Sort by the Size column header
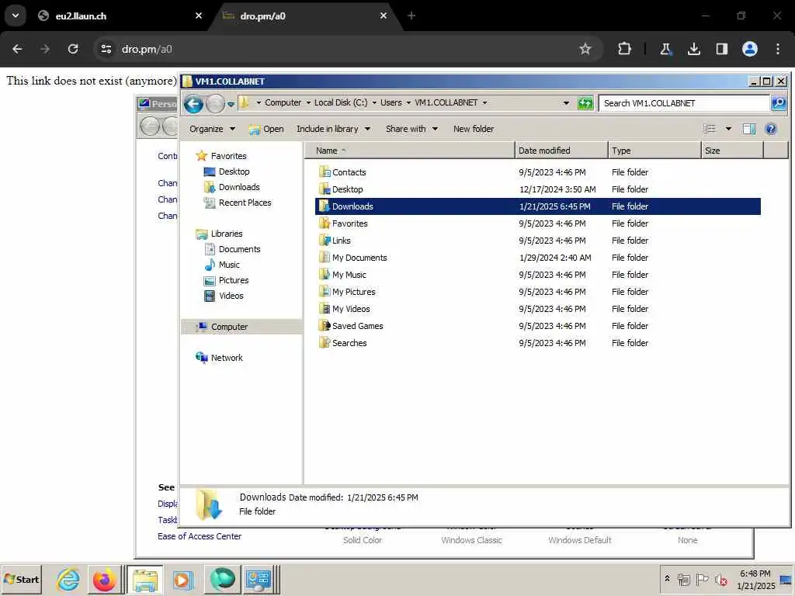The height and width of the screenshot is (596, 795). point(732,151)
